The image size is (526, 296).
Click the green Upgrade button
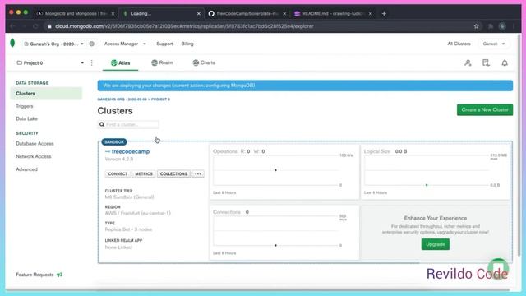click(435, 244)
